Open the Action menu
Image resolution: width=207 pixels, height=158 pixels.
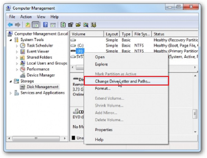pos(26,17)
